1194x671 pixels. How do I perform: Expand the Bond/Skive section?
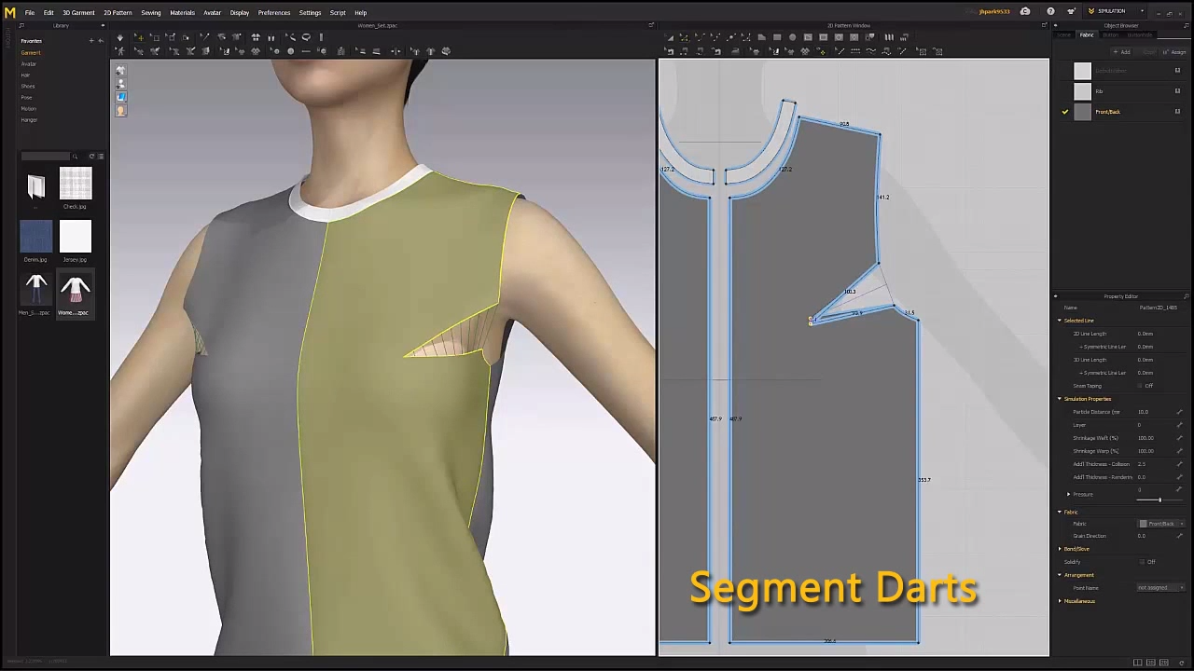(1061, 549)
